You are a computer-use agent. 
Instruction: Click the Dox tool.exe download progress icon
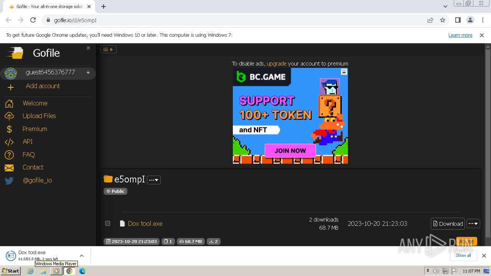coord(11,256)
